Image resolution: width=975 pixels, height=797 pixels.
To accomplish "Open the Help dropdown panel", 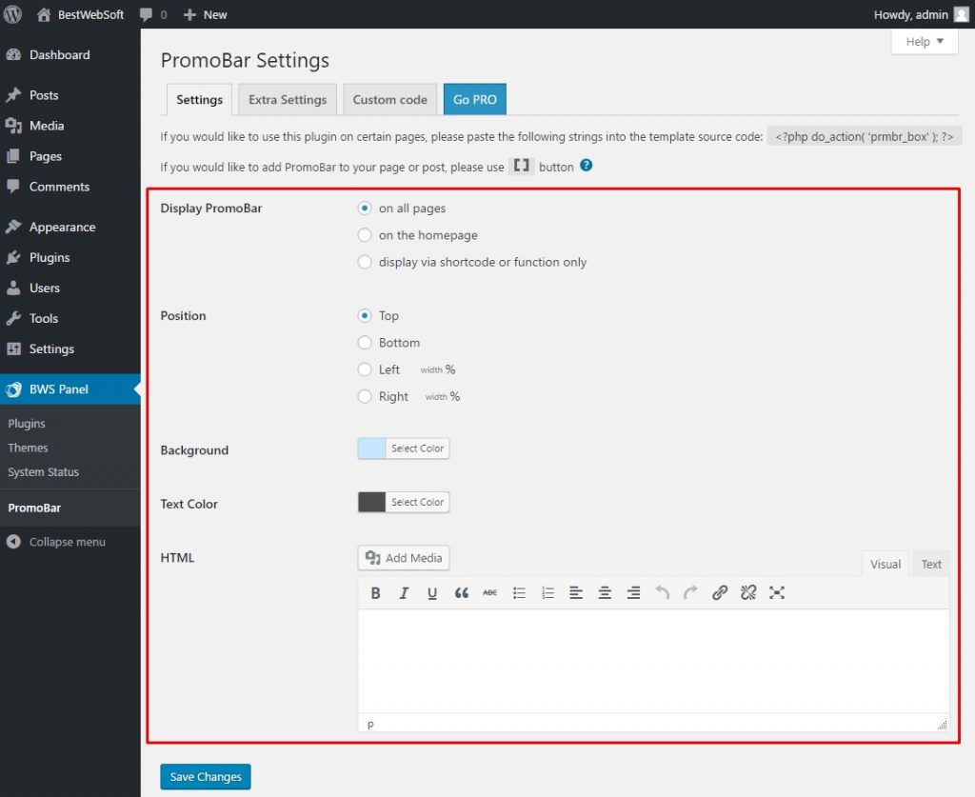I will click(923, 41).
